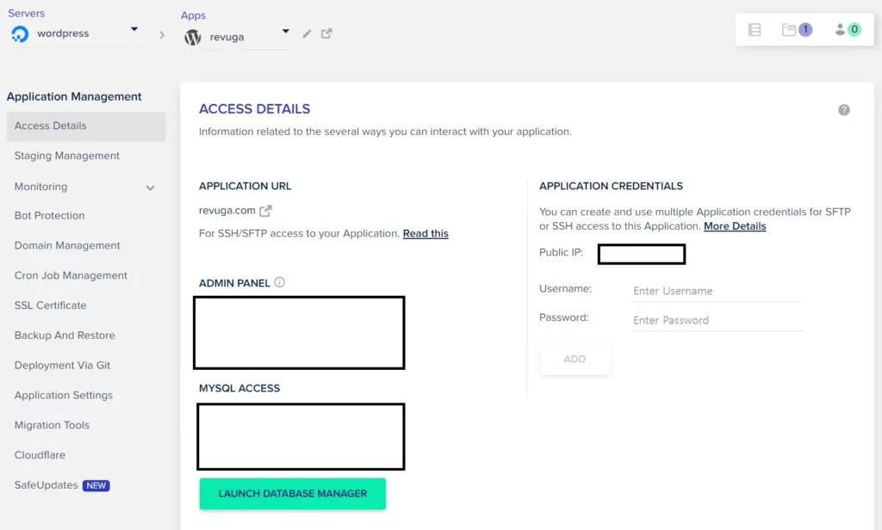Focus the Enter Username field
The height and width of the screenshot is (530, 882).
point(717,291)
